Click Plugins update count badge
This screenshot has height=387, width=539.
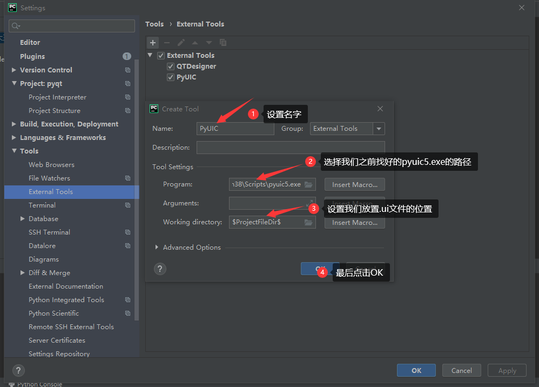click(x=127, y=56)
